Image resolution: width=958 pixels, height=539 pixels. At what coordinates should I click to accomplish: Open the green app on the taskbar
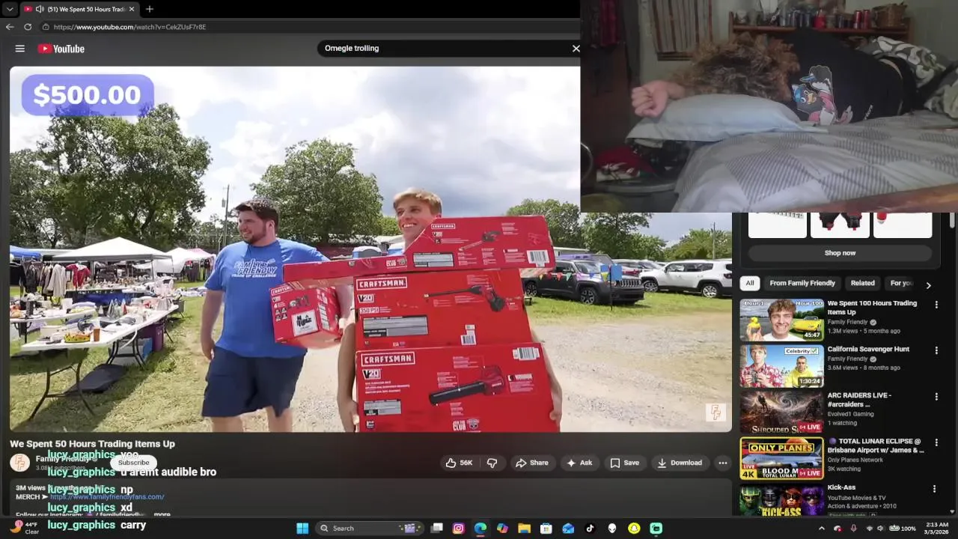pyautogui.click(x=656, y=528)
